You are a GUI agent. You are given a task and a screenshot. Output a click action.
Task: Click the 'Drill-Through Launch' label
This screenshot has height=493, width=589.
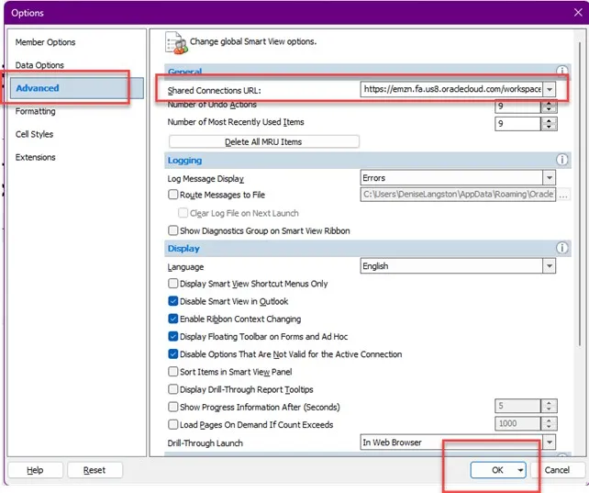click(206, 443)
